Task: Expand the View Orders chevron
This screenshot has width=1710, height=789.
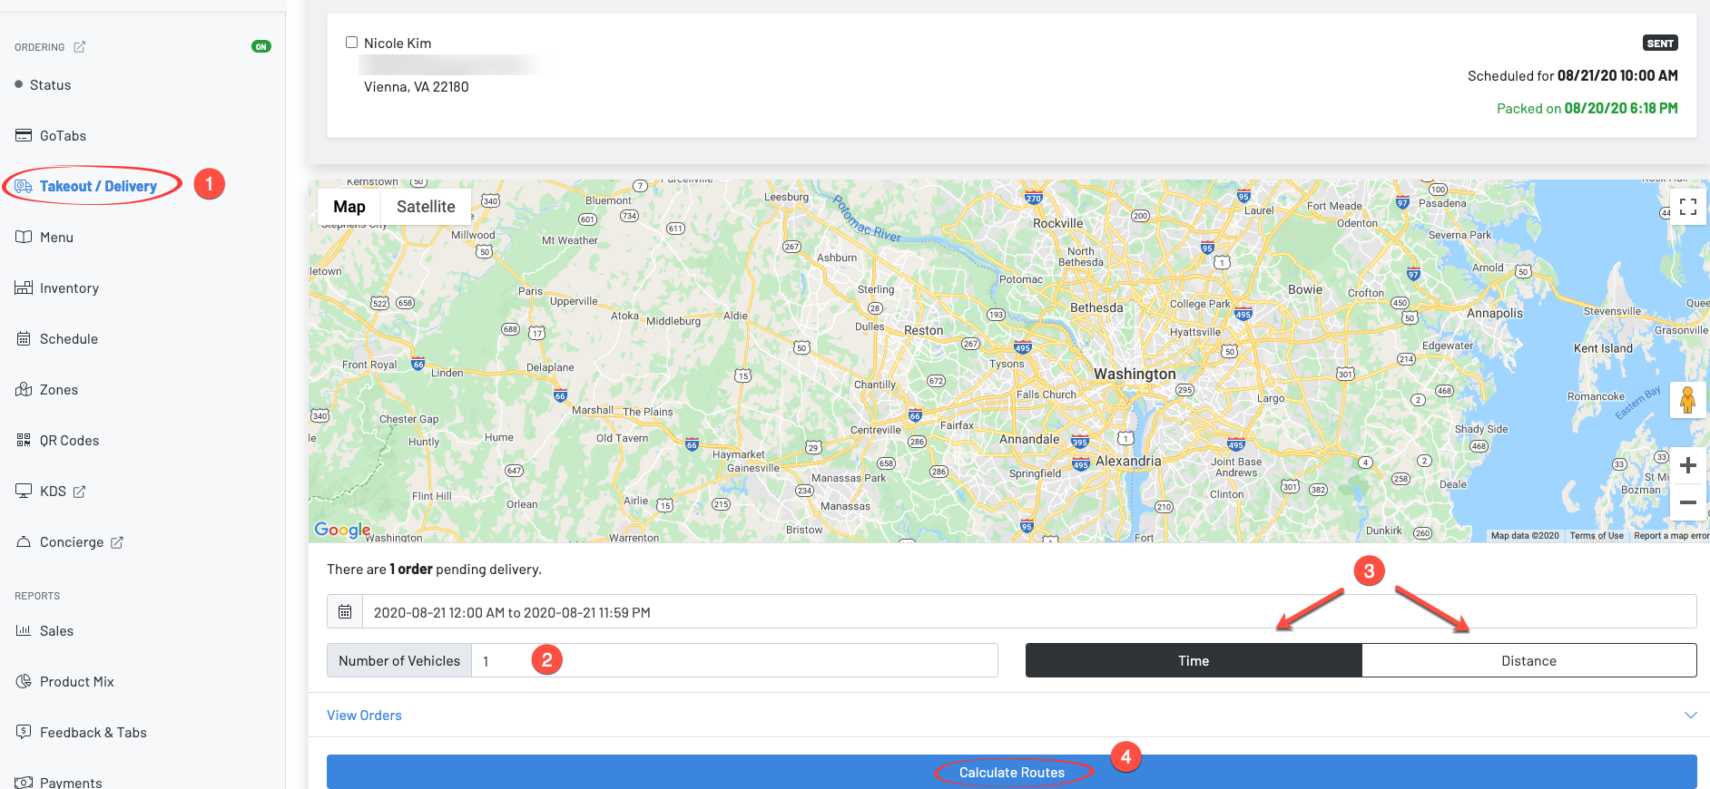Action: coord(1690,716)
